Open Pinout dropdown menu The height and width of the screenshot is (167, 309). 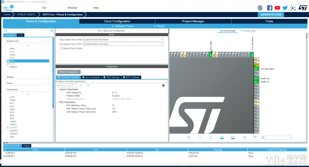[x=159, y=26]
